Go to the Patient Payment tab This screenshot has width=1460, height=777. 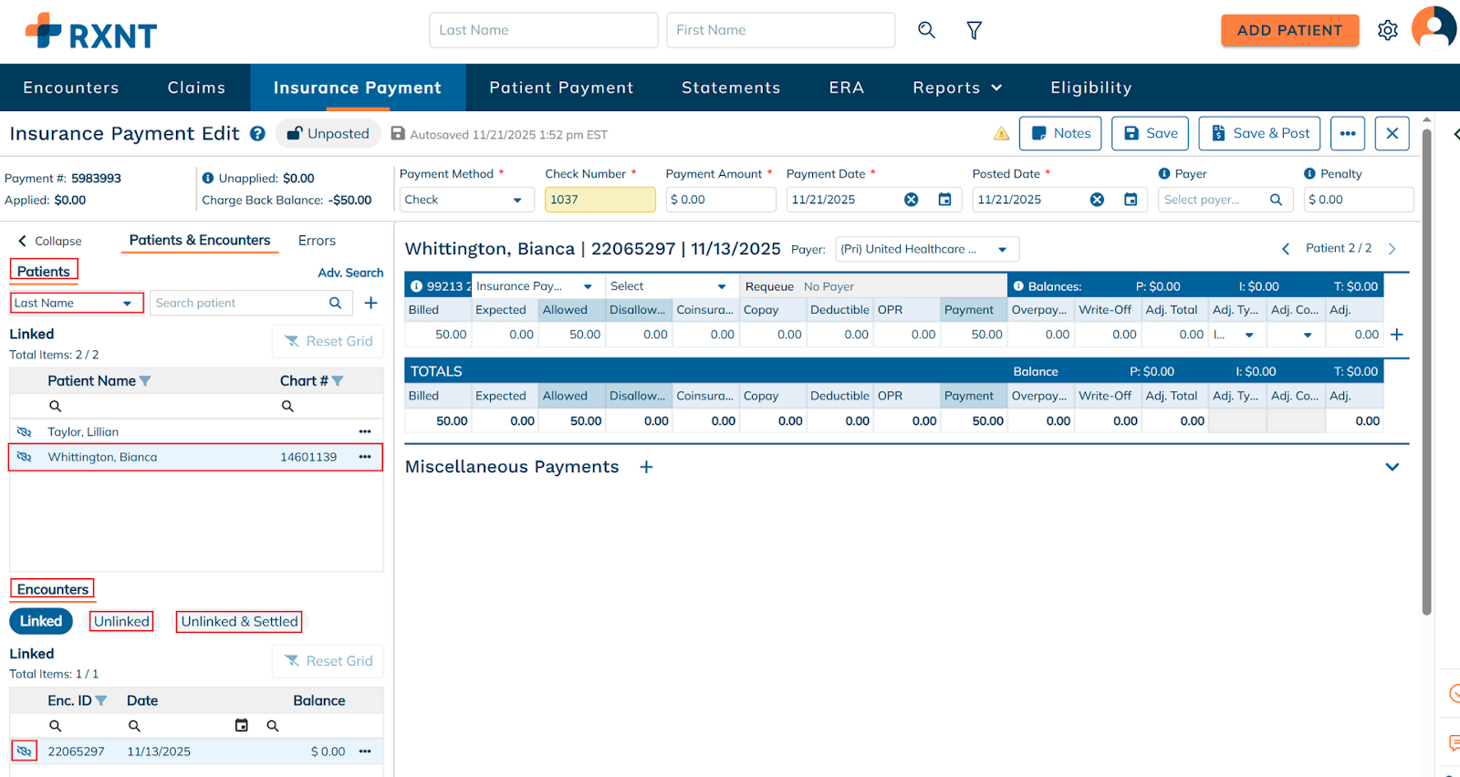(x=561, y=88)
